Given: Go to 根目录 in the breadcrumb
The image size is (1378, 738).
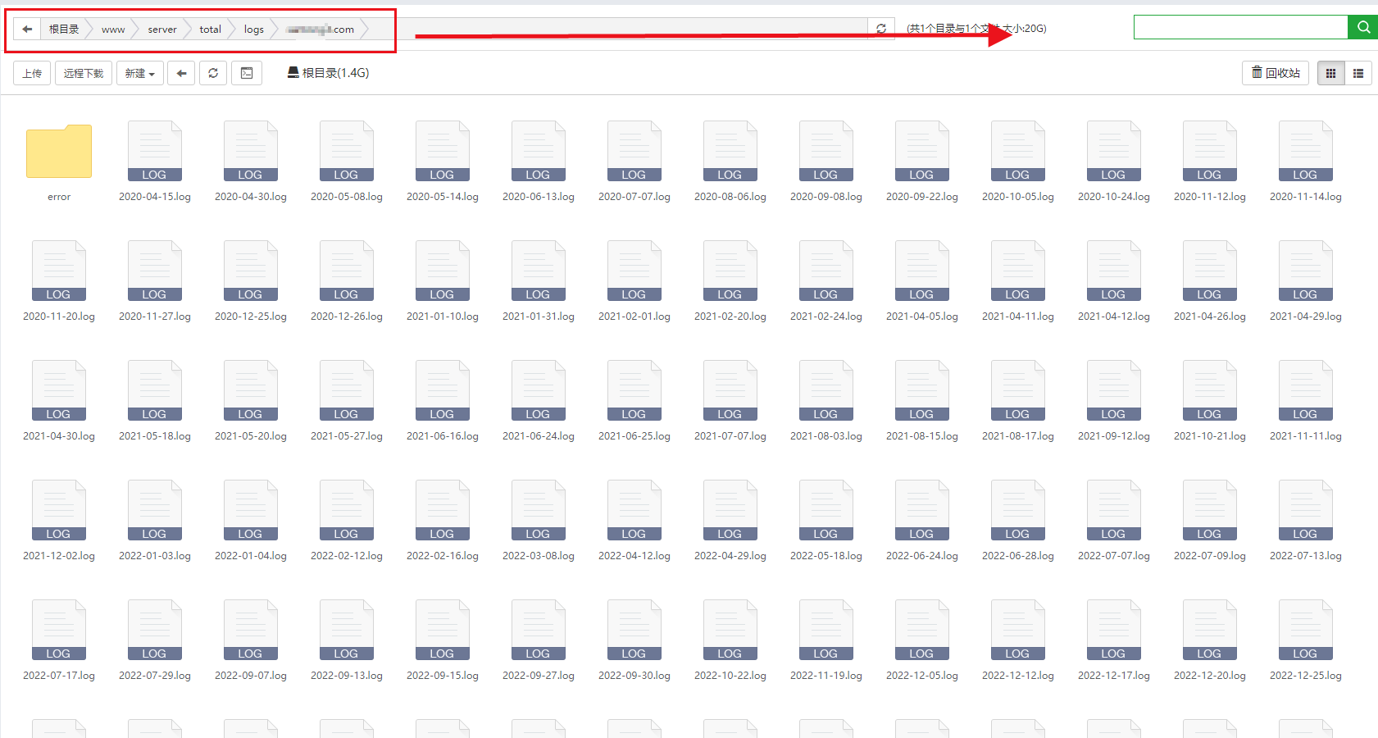Looking at the screenshot, I should coord(64,29).
